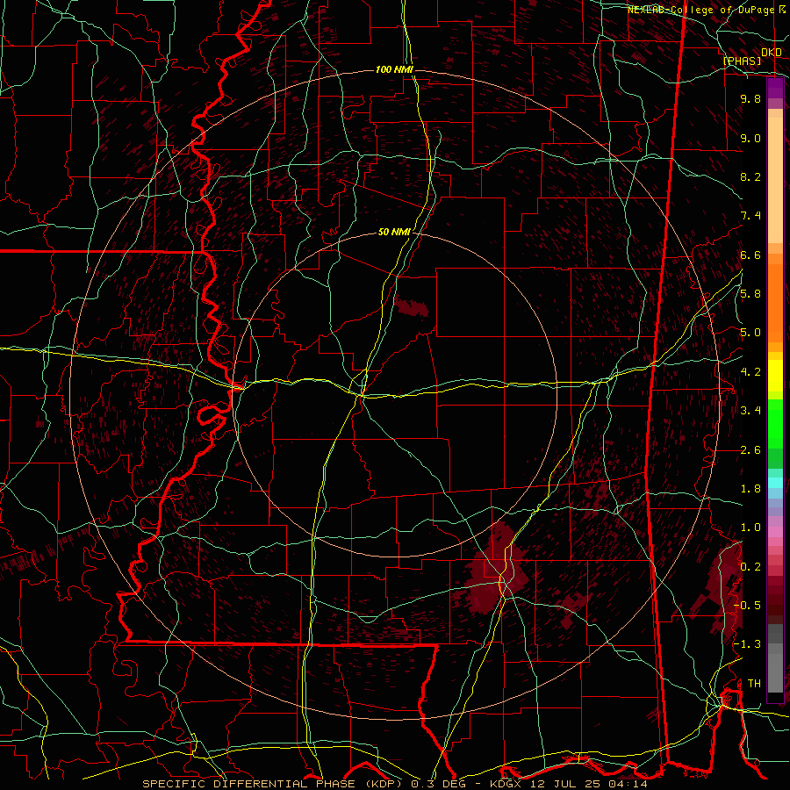
Task: Click the purple top segment of color bar
Action: click(775, 88)
